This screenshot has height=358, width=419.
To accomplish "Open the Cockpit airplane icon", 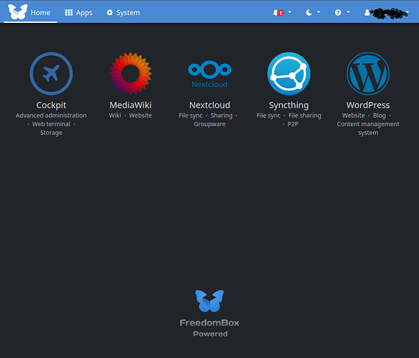I will click(51, 74).
